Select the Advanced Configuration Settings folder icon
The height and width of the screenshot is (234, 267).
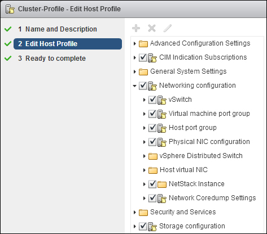coord(143,43)
